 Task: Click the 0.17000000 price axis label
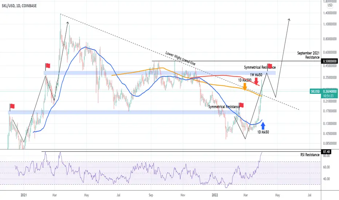330,111
